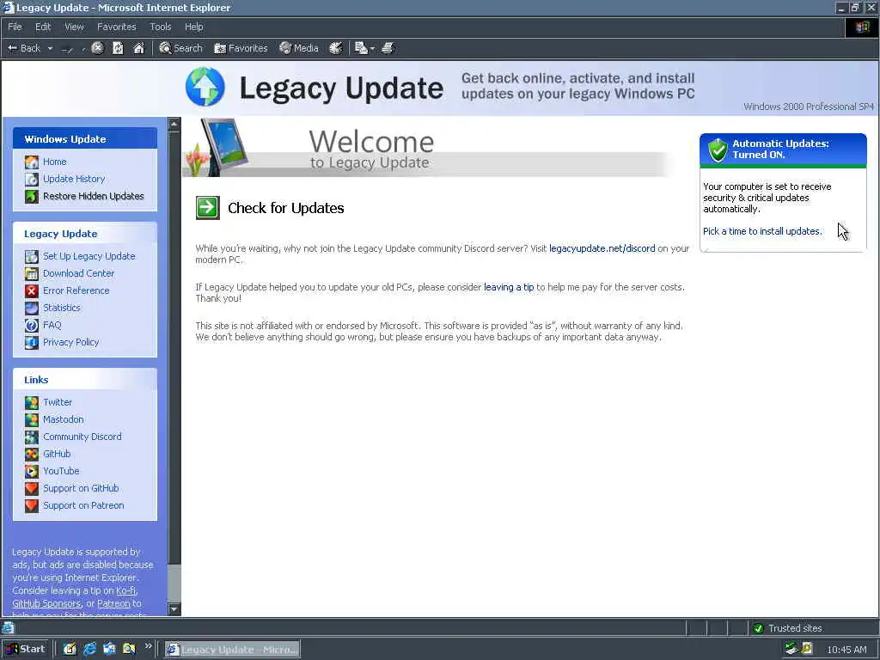
Task: Click the Statistics sidebar icon
Action: (32, 309)
